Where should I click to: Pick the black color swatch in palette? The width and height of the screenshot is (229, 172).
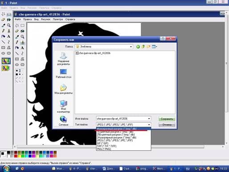pyautogui.click(x=8, y=152)
